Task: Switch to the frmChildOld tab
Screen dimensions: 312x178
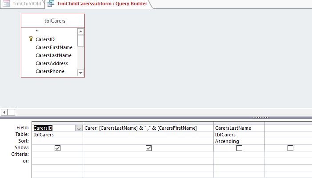Action: [23, 4]
